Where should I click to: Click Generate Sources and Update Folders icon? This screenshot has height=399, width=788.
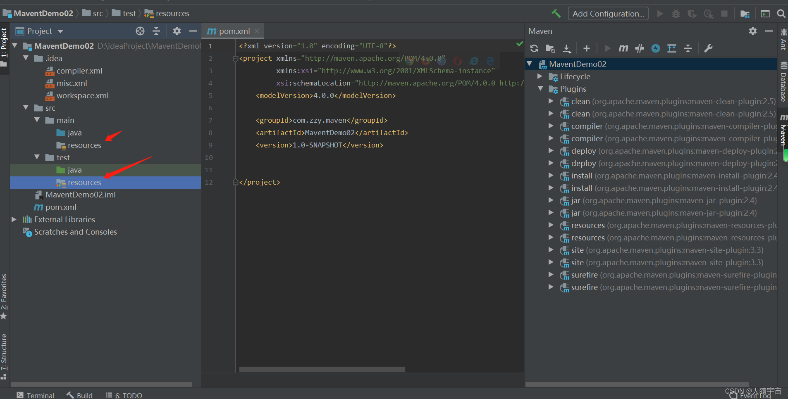tap(550, 48)
